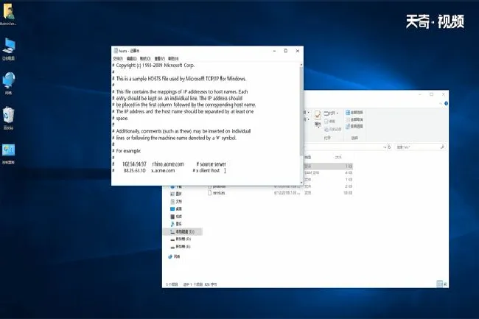The image size is (479, 319).
Task: Open Desktop in Explorer navigation pane
Action: [x=176, y=208]
